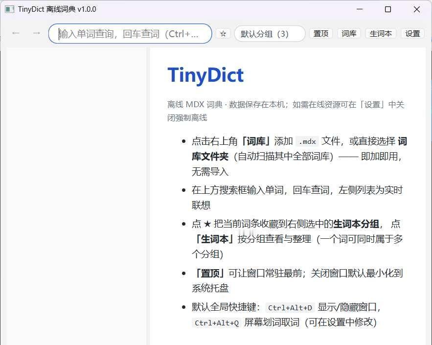432x345 pixels.
Task: Close the TinyDict window
Action: [x=416, y=9]
